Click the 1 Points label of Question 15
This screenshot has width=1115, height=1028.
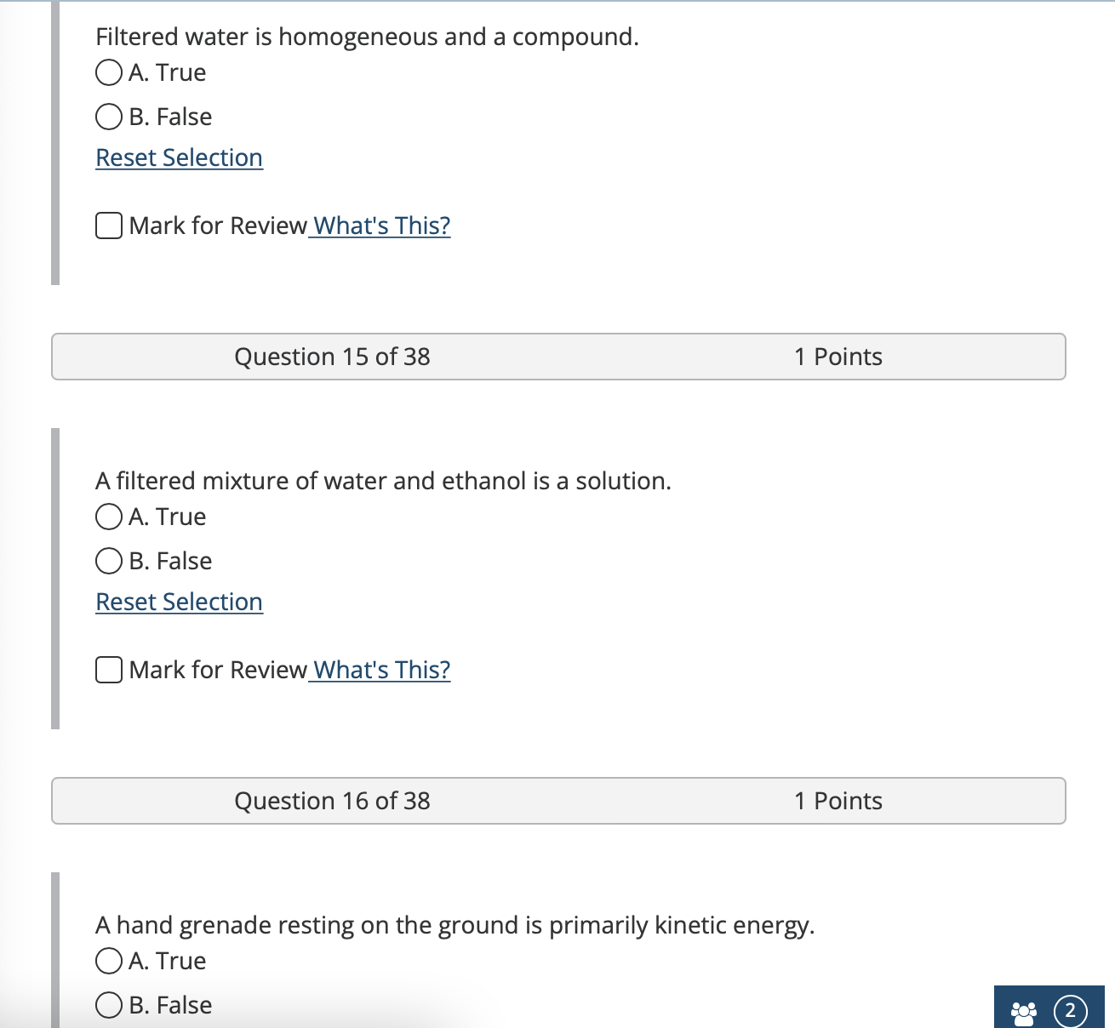(x=838, y=357)
